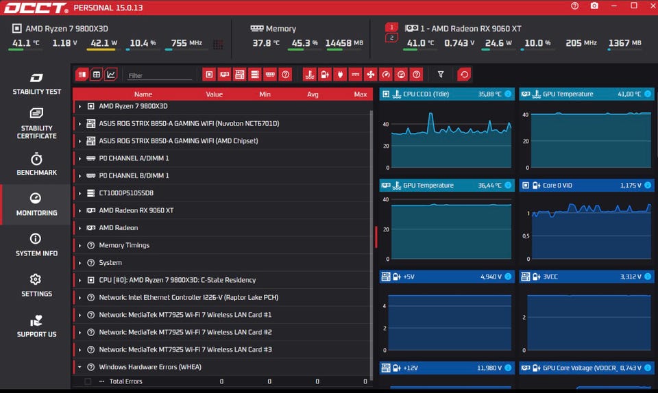658x393 pixels.
Task: Click the red splitter handle between table and graphs
Action: (376, 237)
